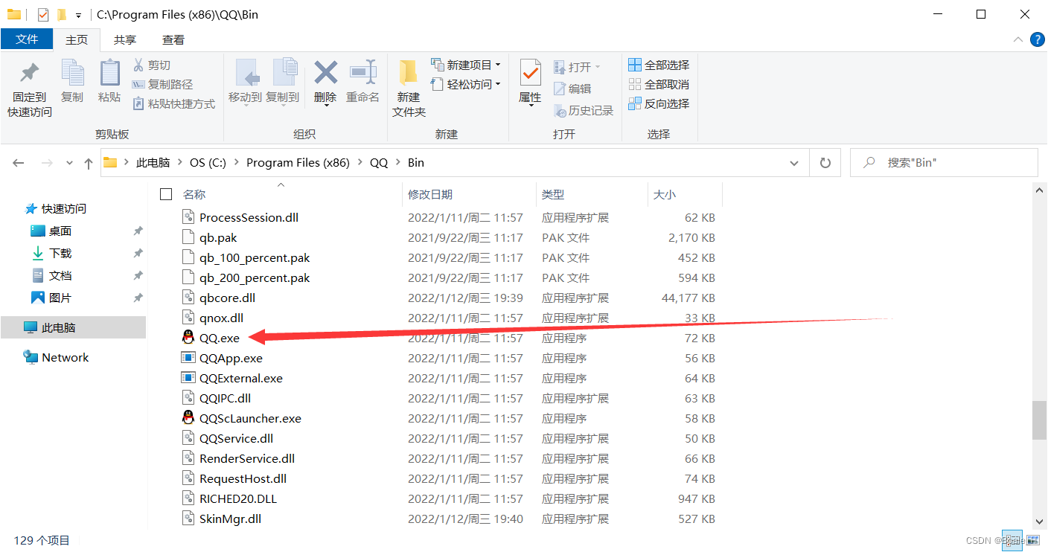Image resolution: width=1048 pixels, height=552 pixels.
Task: Click the Select all icon
Action: pos(635,65)
